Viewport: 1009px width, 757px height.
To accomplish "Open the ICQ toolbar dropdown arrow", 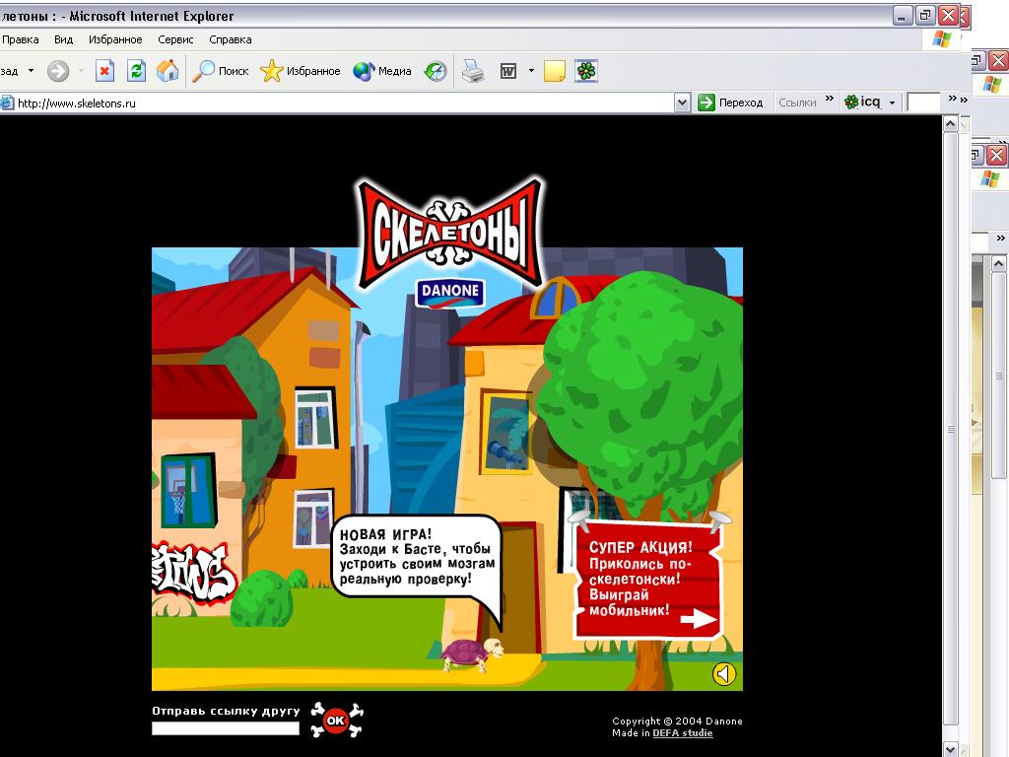I will pos(892,103).
